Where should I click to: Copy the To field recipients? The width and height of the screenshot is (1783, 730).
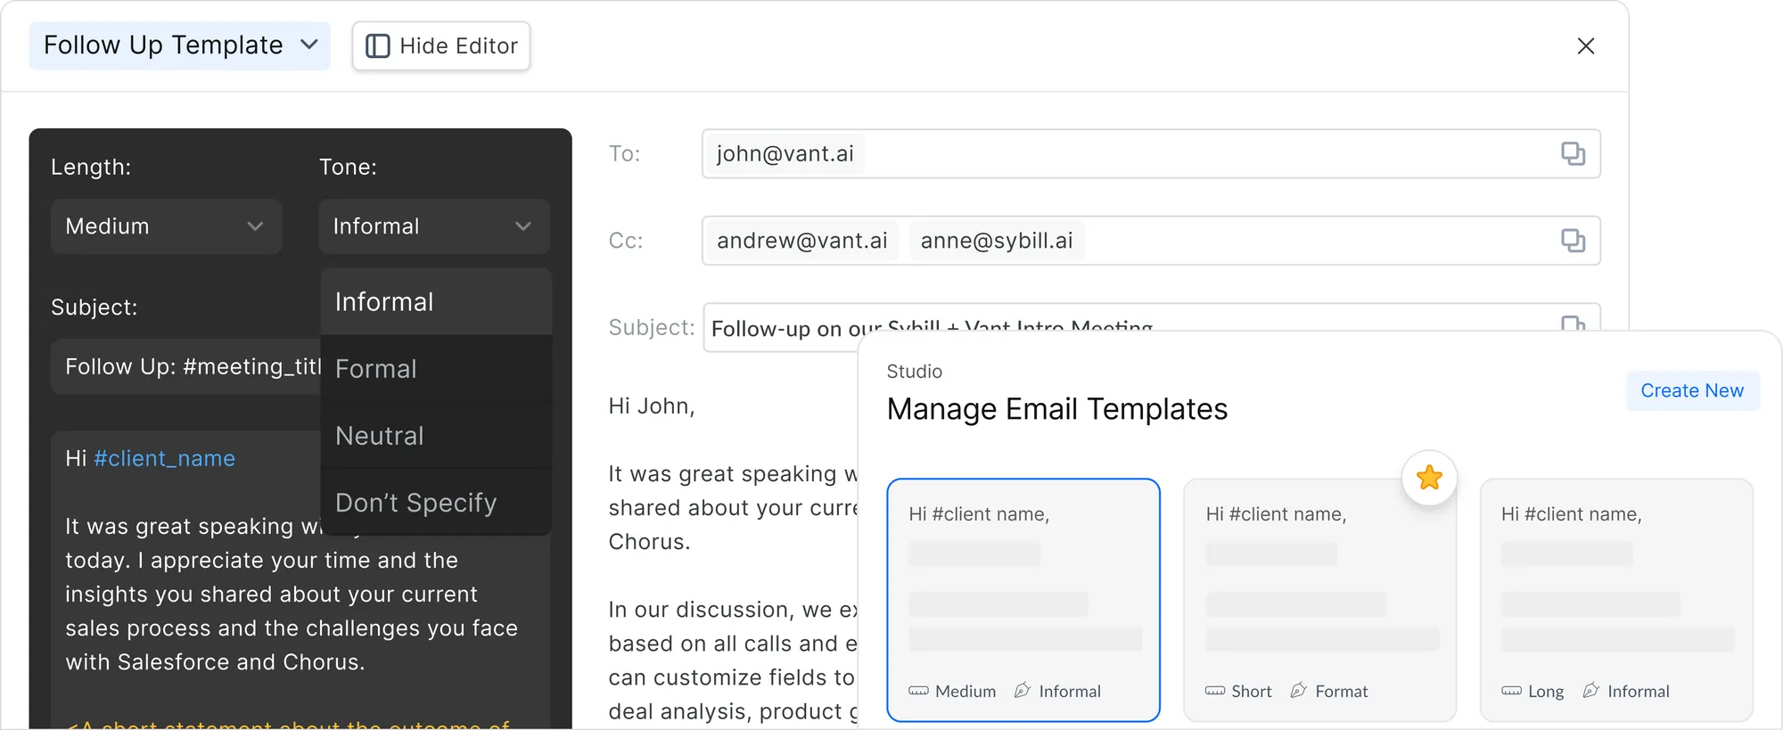click(1573, 153)
